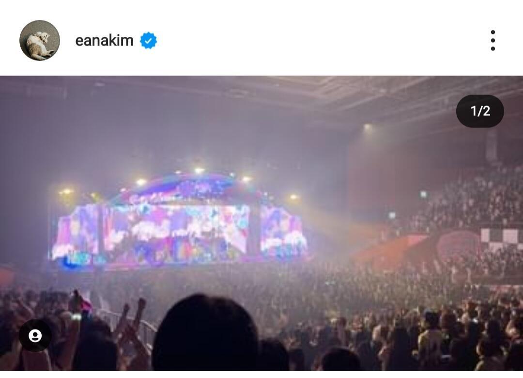
Task: Click the checkered banner on right stands
Action: (x=501, y=239)
